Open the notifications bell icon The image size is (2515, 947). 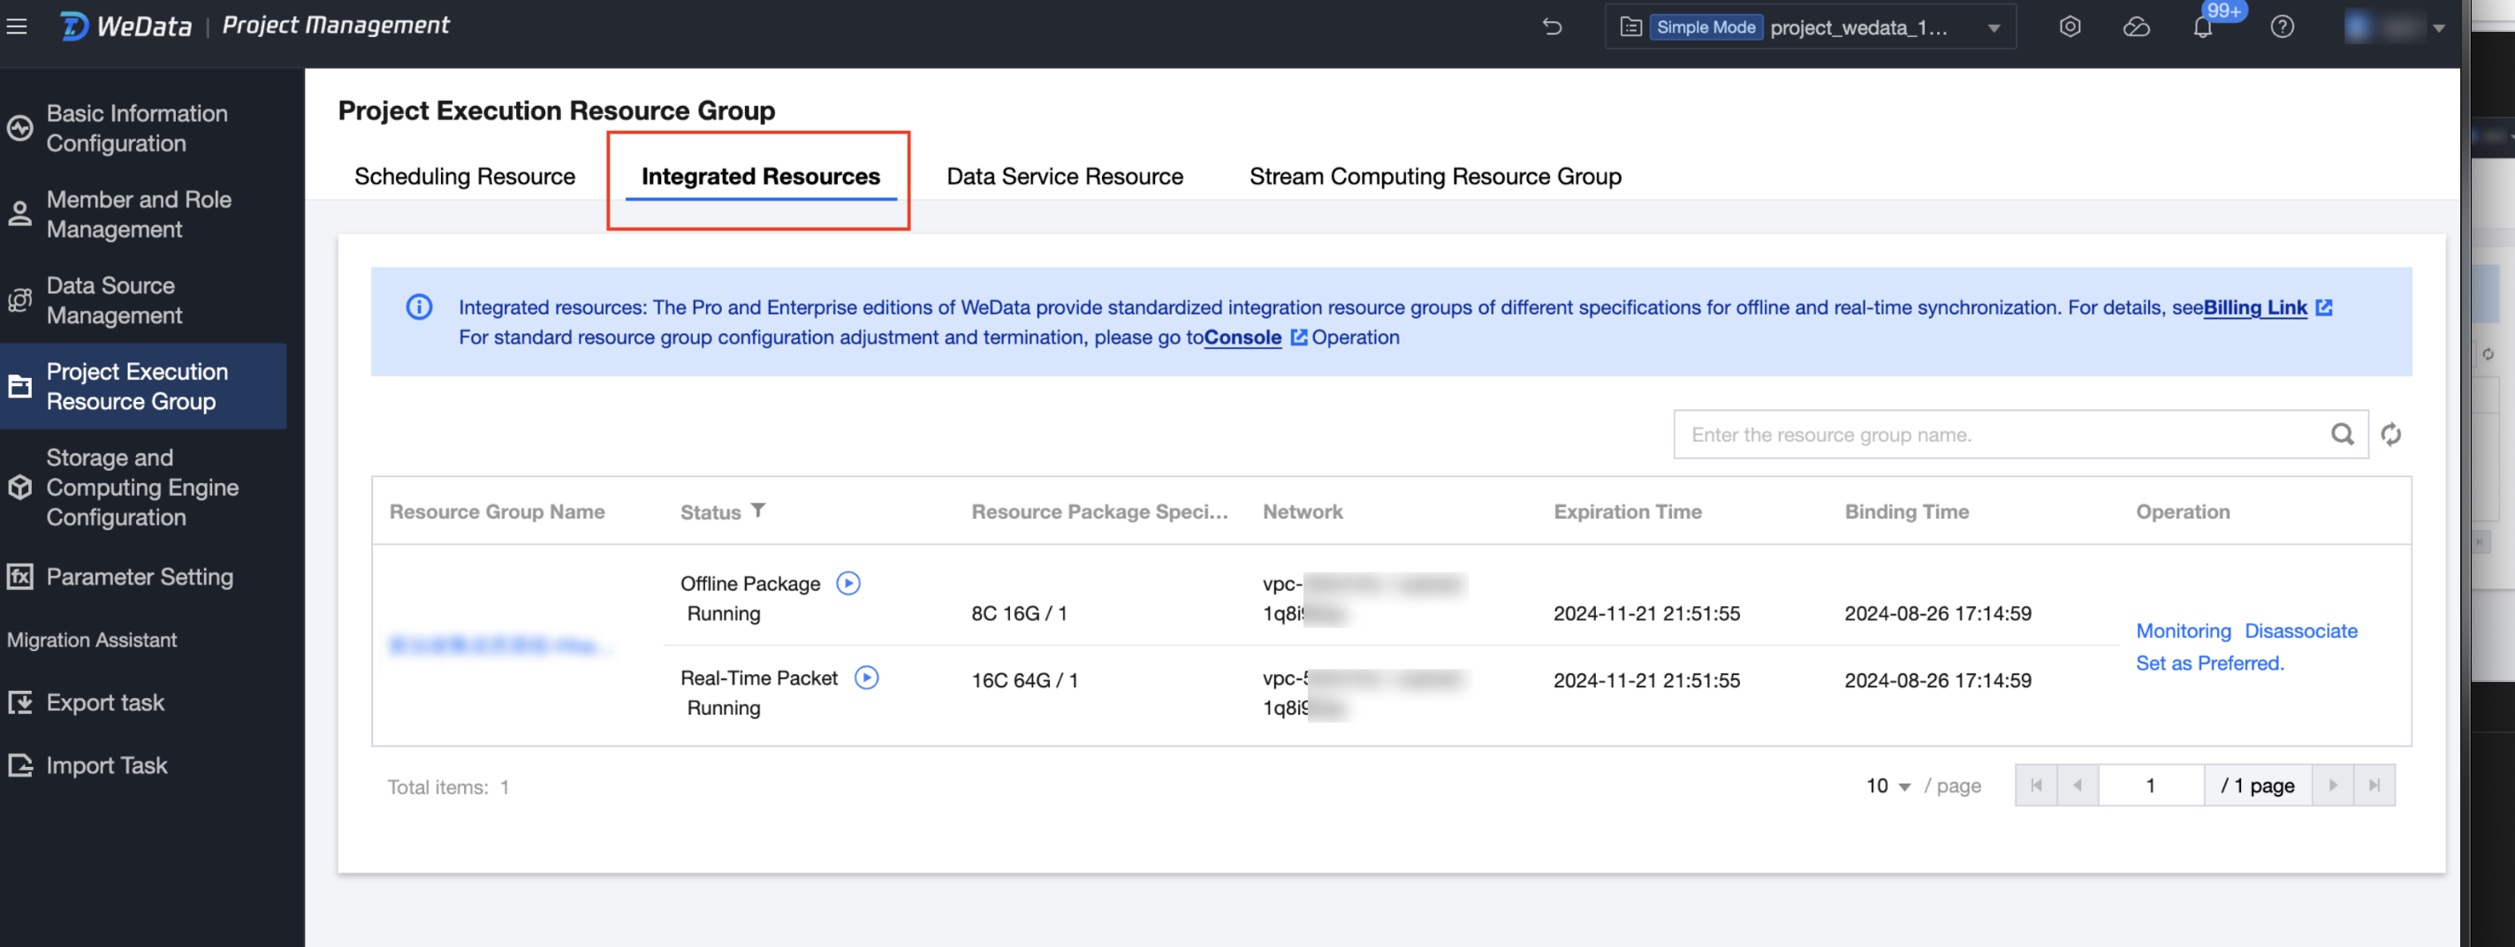(2201, 27)
